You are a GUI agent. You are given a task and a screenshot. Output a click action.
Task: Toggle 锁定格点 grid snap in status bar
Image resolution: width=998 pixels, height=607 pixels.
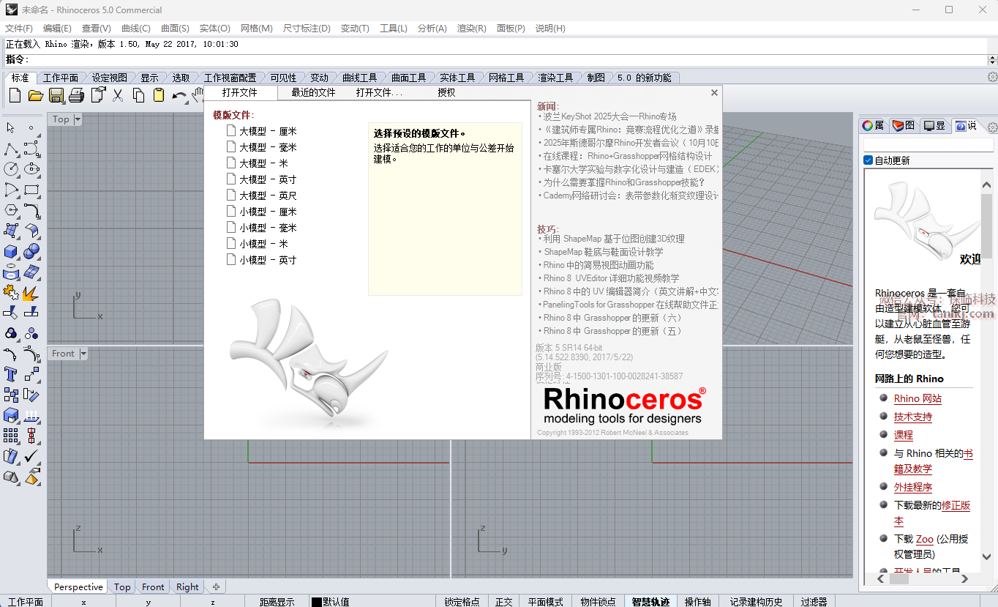462,602
